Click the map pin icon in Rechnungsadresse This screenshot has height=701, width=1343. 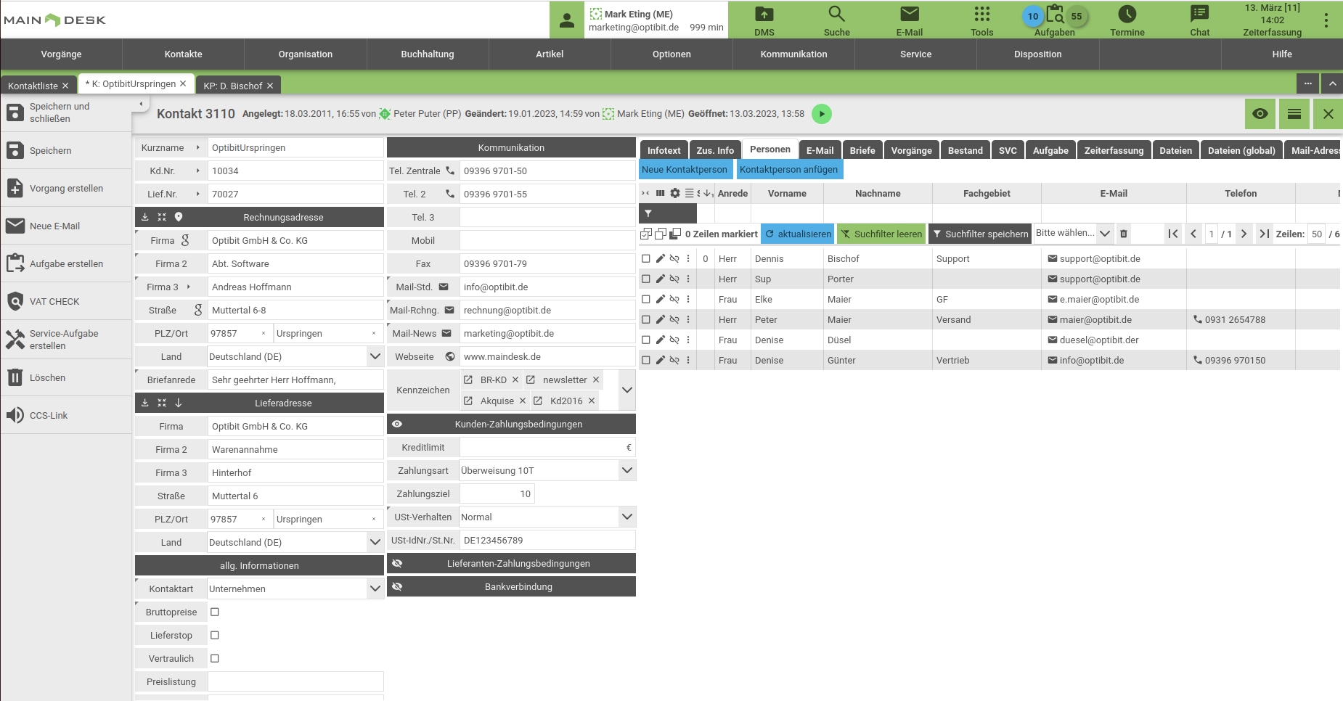click(179, 217)
